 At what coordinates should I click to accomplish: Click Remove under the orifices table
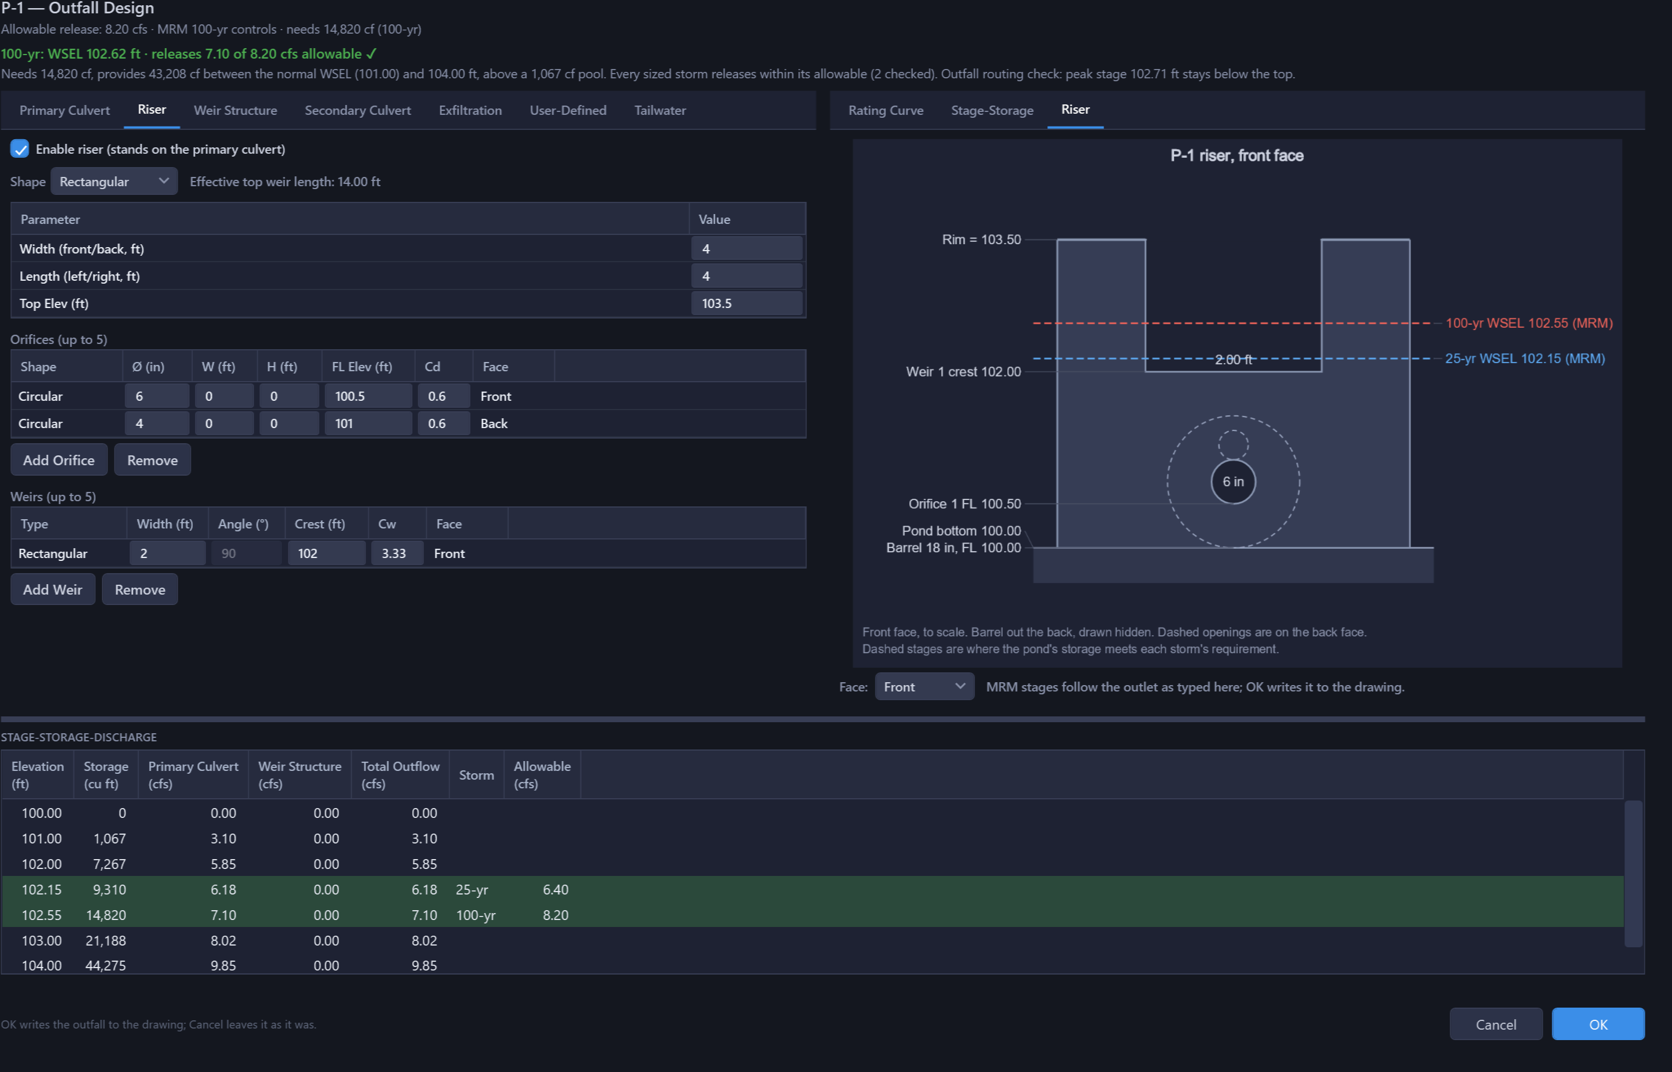click(153, 460)
